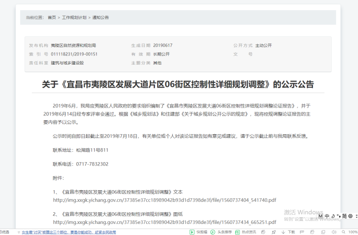Open the 图纸 PDF link ending 665251.pdf
The image size is (358, 235).
164,222
